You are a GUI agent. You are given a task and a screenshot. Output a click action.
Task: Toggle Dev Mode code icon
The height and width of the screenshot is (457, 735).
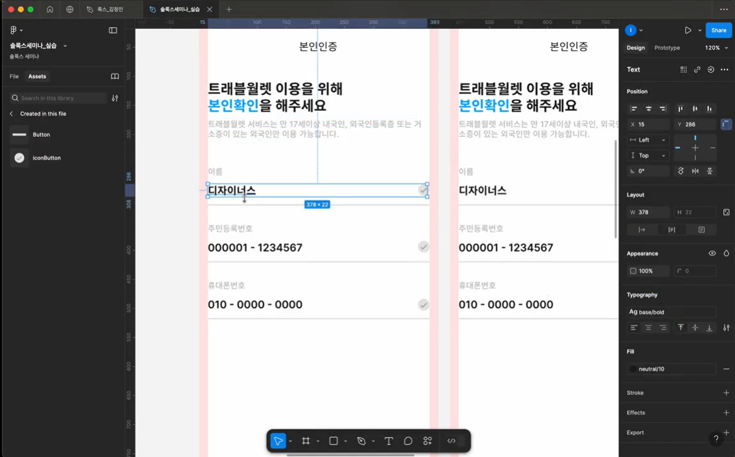[x=451, y=441]
